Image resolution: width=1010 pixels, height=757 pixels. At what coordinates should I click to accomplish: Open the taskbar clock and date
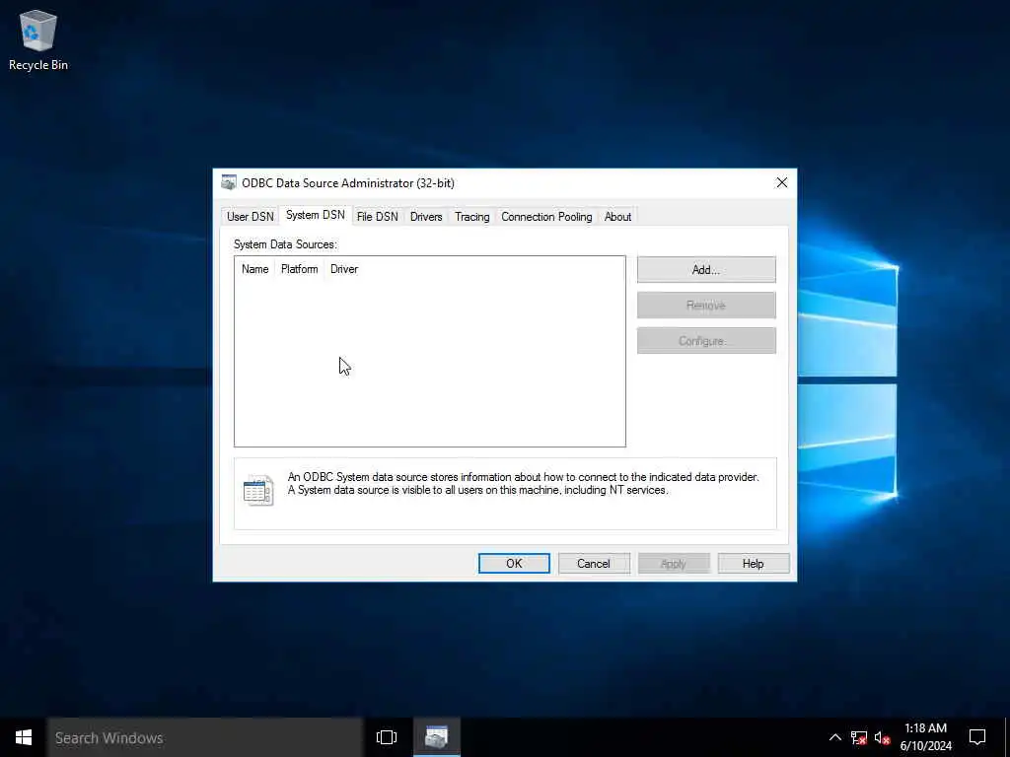[x=925, y=737]
